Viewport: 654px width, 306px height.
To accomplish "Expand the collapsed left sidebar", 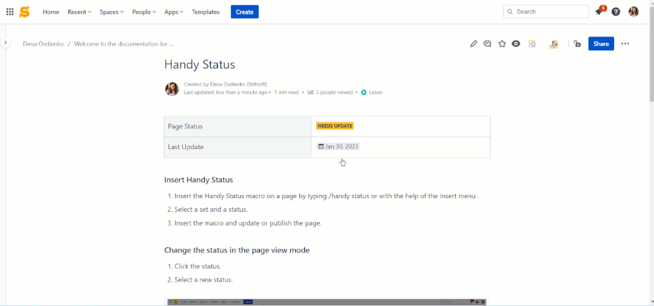I will (x=5, y=42).
